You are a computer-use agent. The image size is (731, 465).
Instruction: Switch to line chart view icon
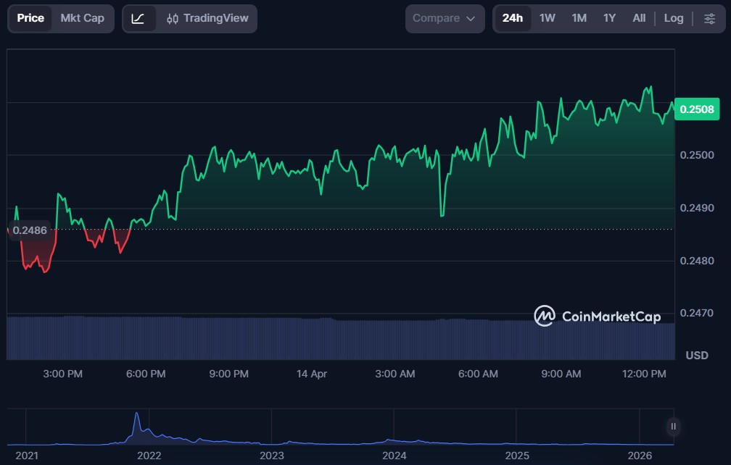[x=138, y=18]
